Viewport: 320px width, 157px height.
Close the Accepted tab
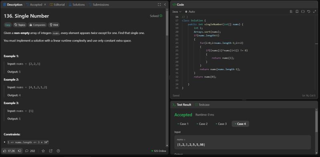coord(45,4)
